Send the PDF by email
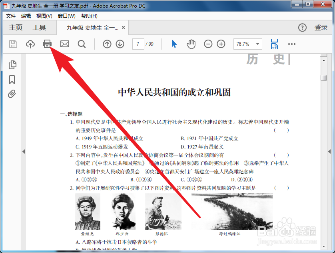 tap(64, 44)
